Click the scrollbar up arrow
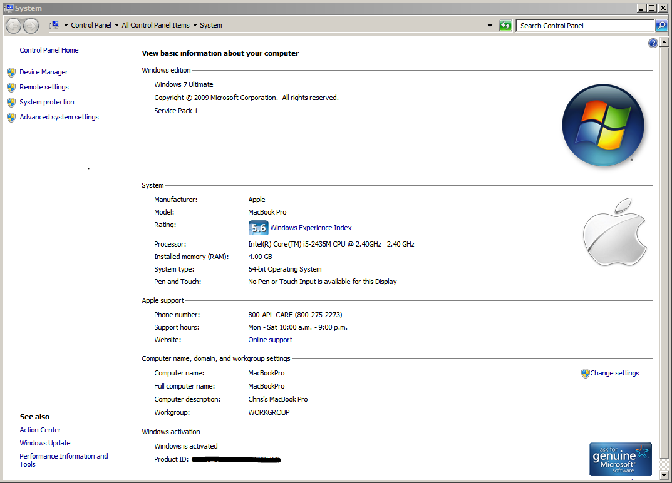 pos(664,43)
